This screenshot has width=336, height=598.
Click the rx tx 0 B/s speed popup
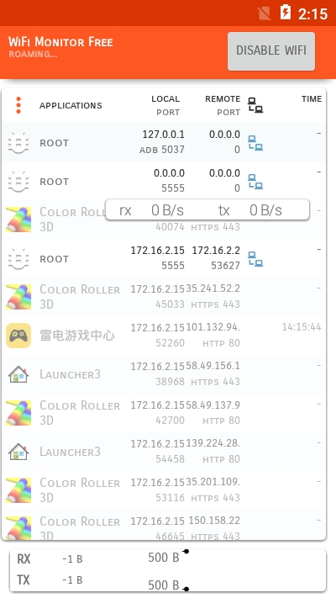click(207, 209)
